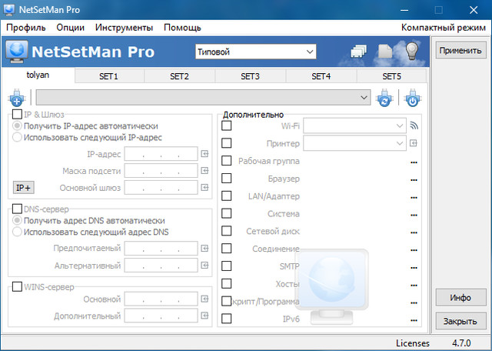Switch to Компактный режим
Screen dimensions: 492x351
click(x=442, y=28)
